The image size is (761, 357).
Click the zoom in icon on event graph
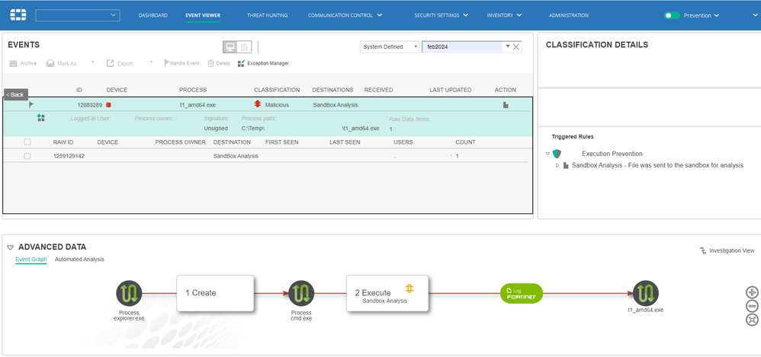pyautogui.click(x=752, y=292)
